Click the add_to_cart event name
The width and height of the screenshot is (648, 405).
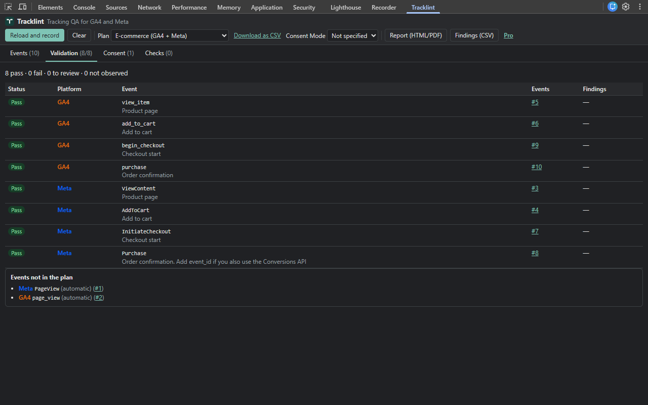[139, 124]
